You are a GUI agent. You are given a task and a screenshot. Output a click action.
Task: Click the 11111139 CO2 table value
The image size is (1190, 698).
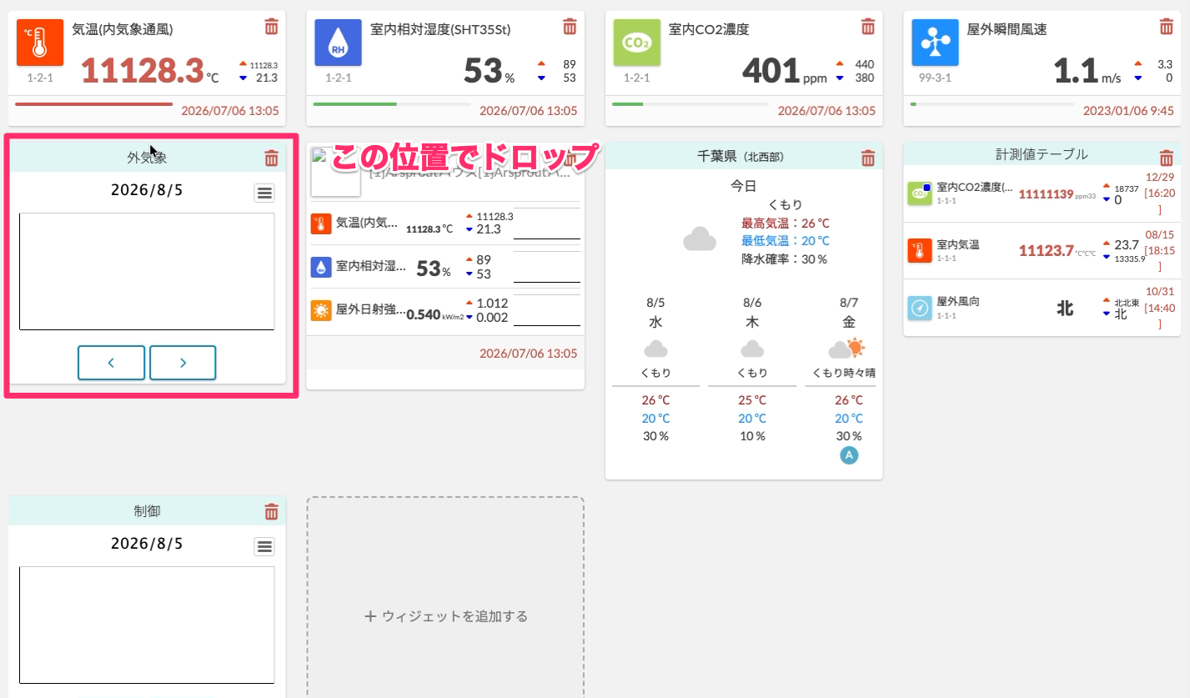(1046, 193)
